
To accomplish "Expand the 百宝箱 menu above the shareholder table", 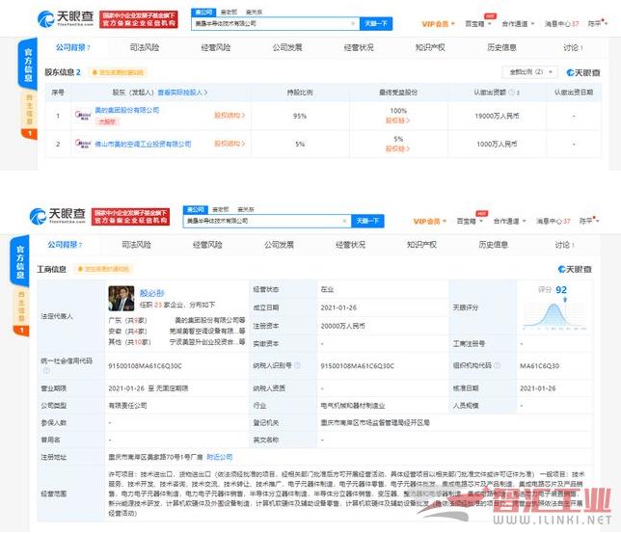I will [478, 24].
